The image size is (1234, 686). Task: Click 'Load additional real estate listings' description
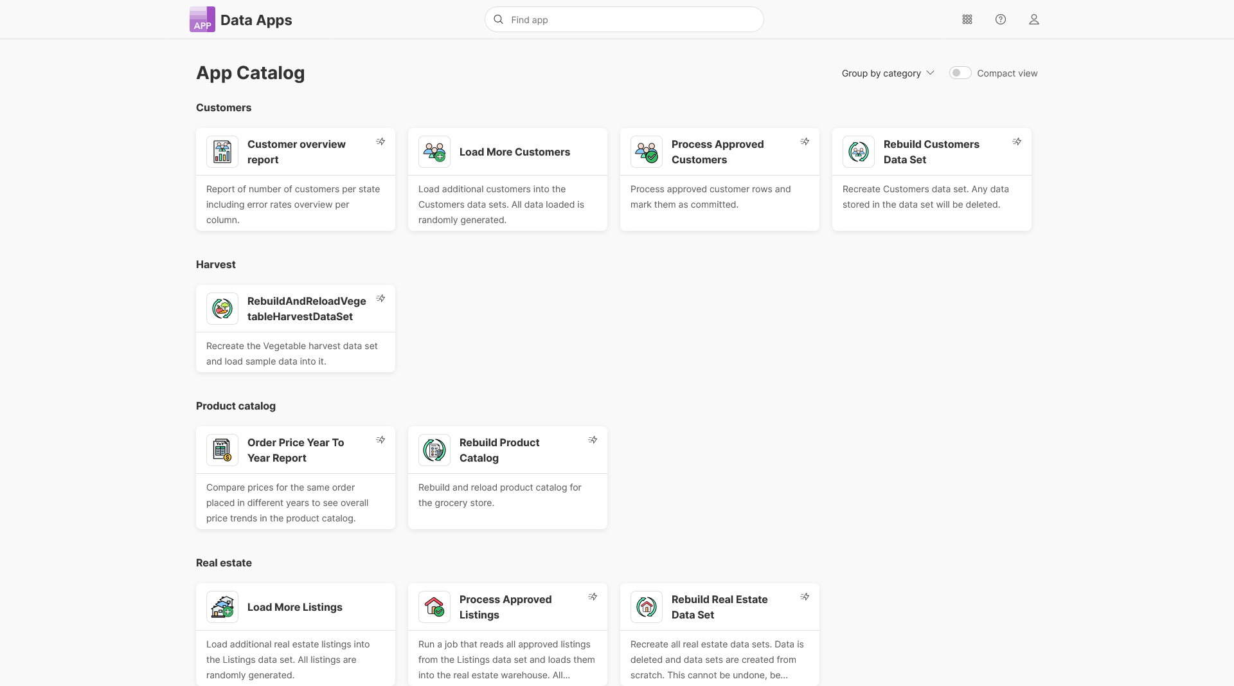[x=288, y=660]
